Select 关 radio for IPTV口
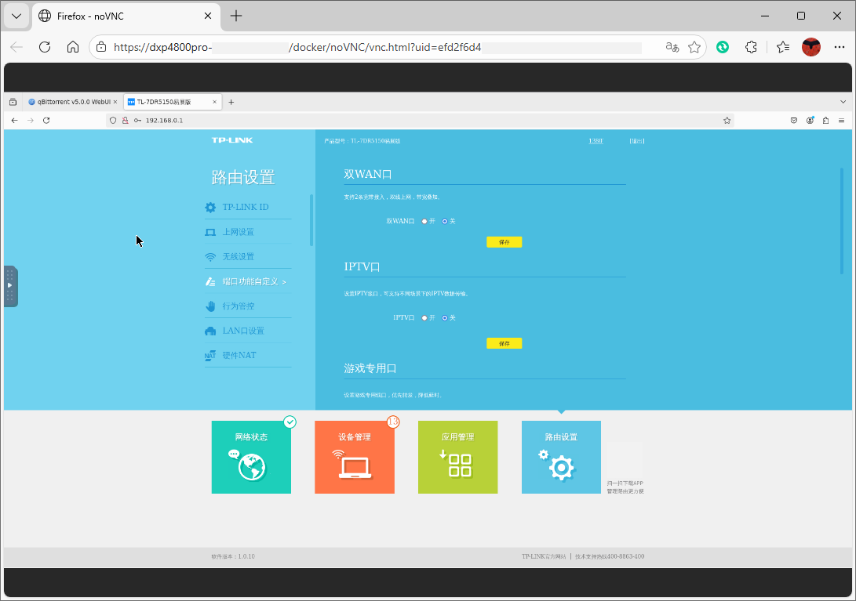 pos(444,318)
